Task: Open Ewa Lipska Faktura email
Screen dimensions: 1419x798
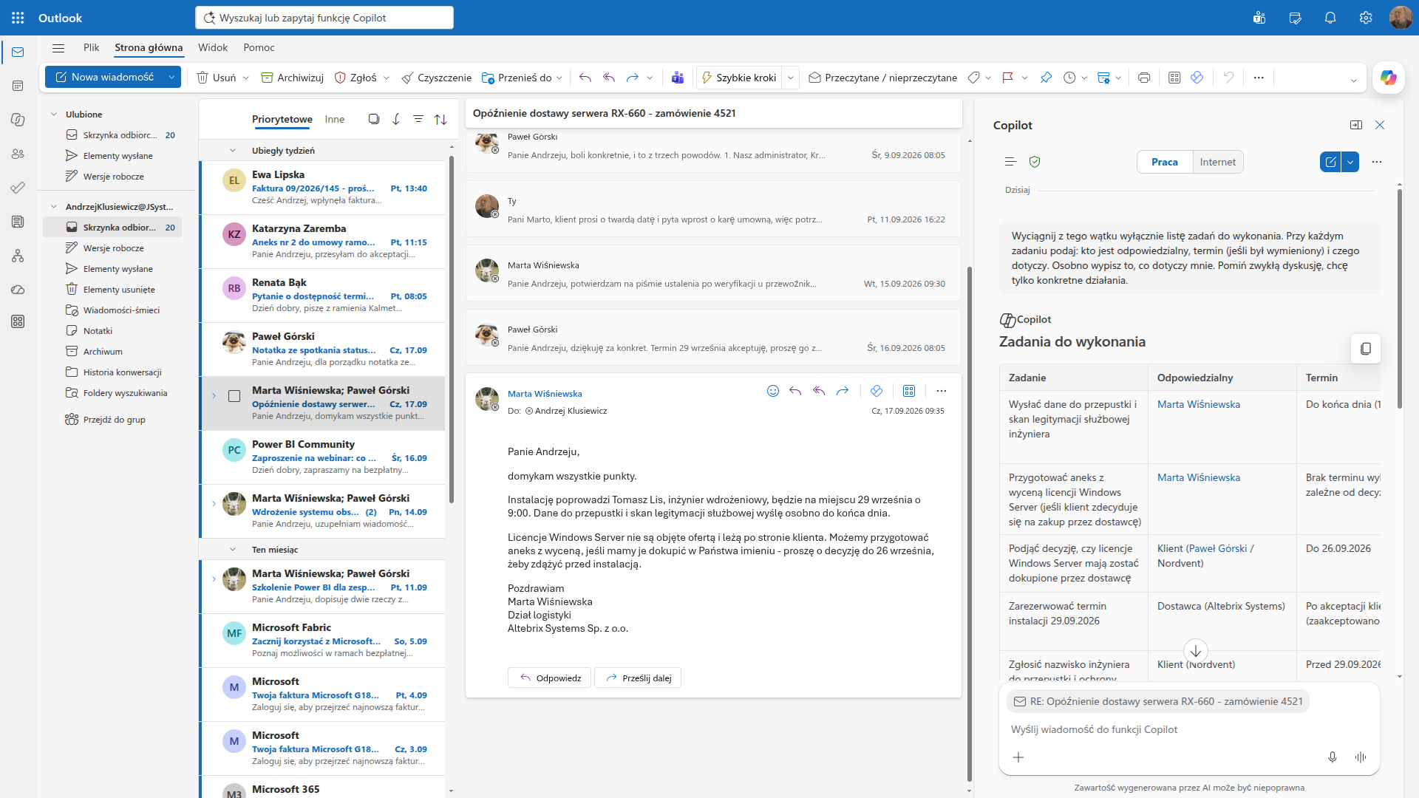Action: (x=323, y=188)
